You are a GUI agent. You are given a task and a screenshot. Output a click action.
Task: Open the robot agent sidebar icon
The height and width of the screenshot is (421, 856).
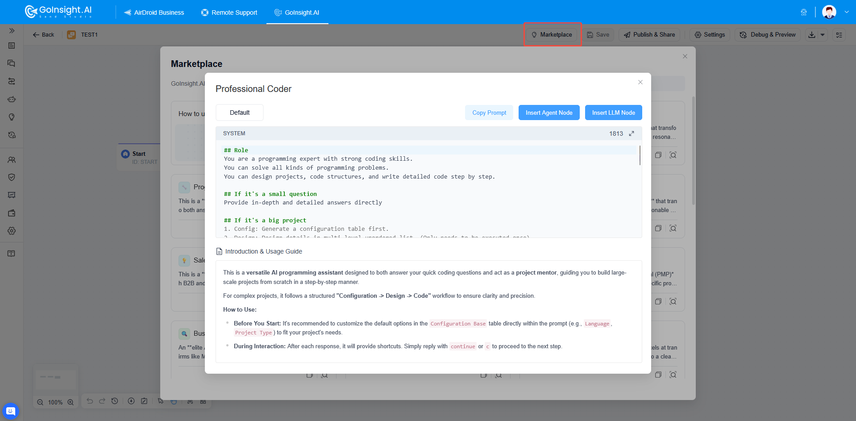[x=12, y=99]
